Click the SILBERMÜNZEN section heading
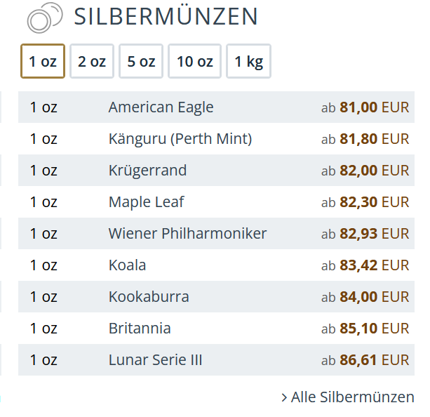The width and height of the screenshot is (430, 417). tap(166, 16)
